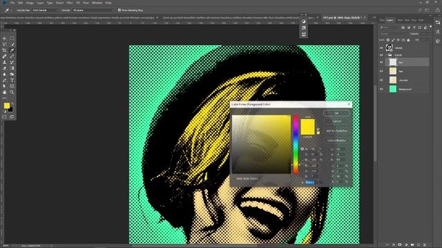Click the hue spectrum slider bar

point(296,145)
